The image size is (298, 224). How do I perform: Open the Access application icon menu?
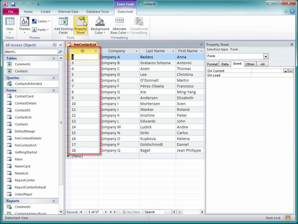(x=5, y=4)
